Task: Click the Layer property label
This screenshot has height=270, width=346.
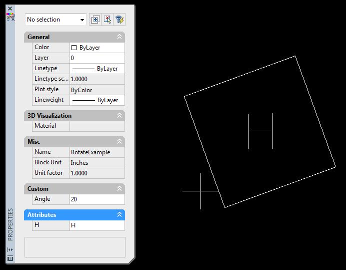Action: click(x=41, y=58)
